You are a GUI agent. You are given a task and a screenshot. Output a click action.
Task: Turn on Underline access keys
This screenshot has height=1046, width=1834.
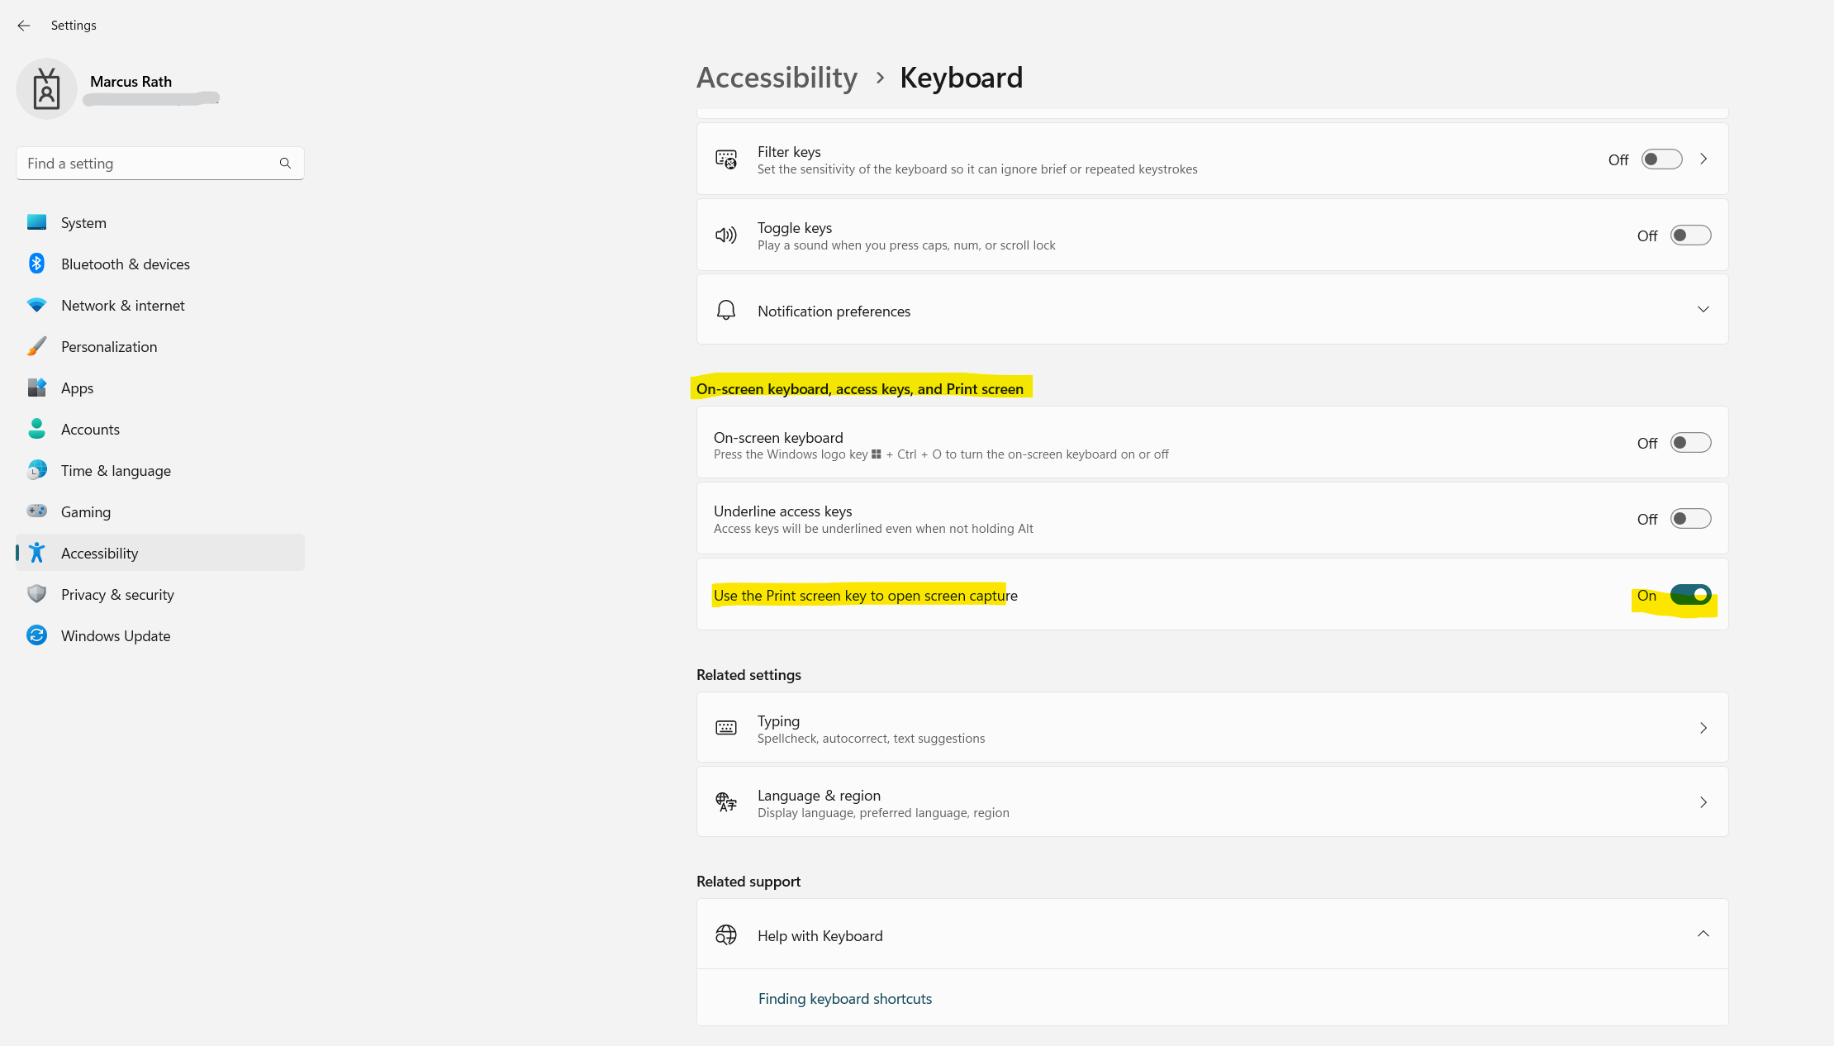pyautogui.click(x=1690, y=519)
